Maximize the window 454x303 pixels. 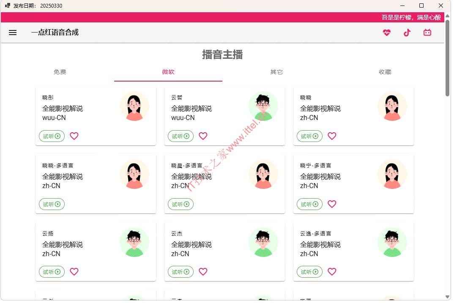(x=421, y=5)
